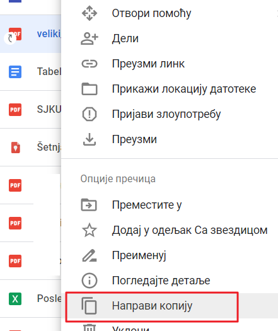
Task: Click the folder icon for Прикажи локацију датотеке
Action: 90,89
